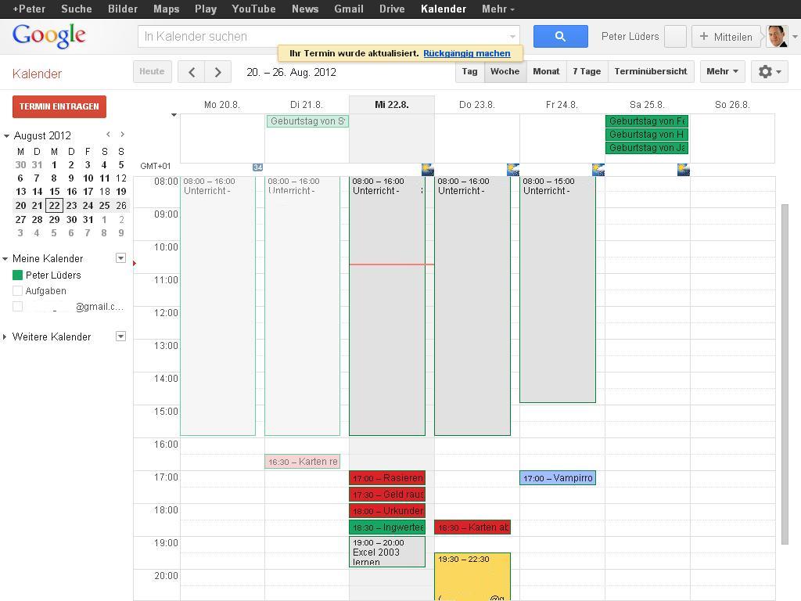This screenshot has width=801, height=601.
Task: Open the 18:30 Ingwertee event
Action: click(x=387, y=527)
